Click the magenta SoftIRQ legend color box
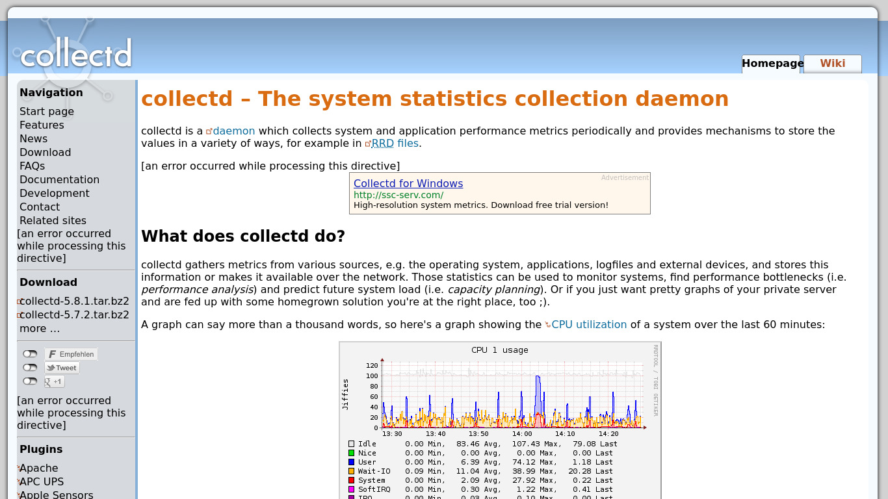This screenshot has width=888, height=499. pos(352,489)
